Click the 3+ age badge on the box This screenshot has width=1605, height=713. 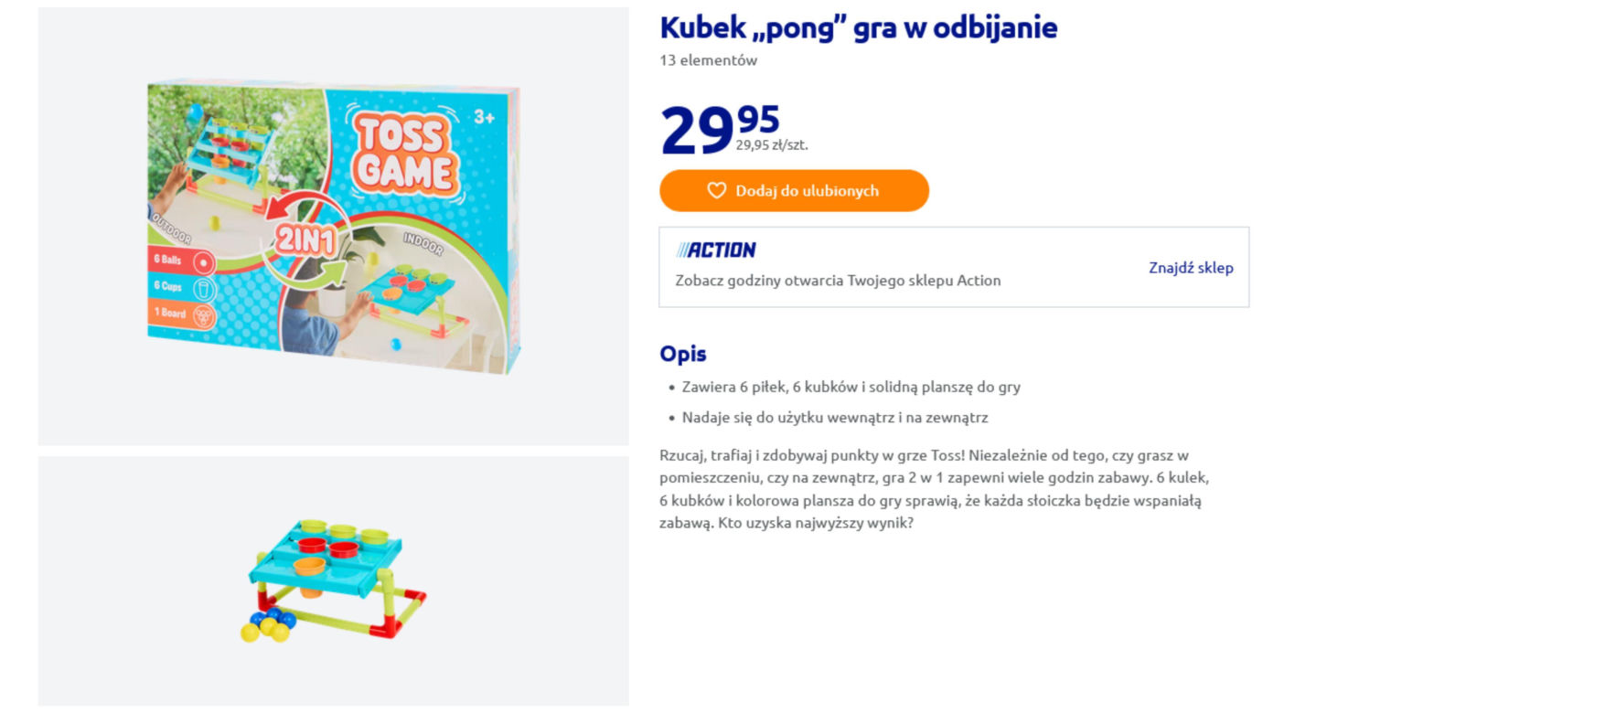coord(484,116)
